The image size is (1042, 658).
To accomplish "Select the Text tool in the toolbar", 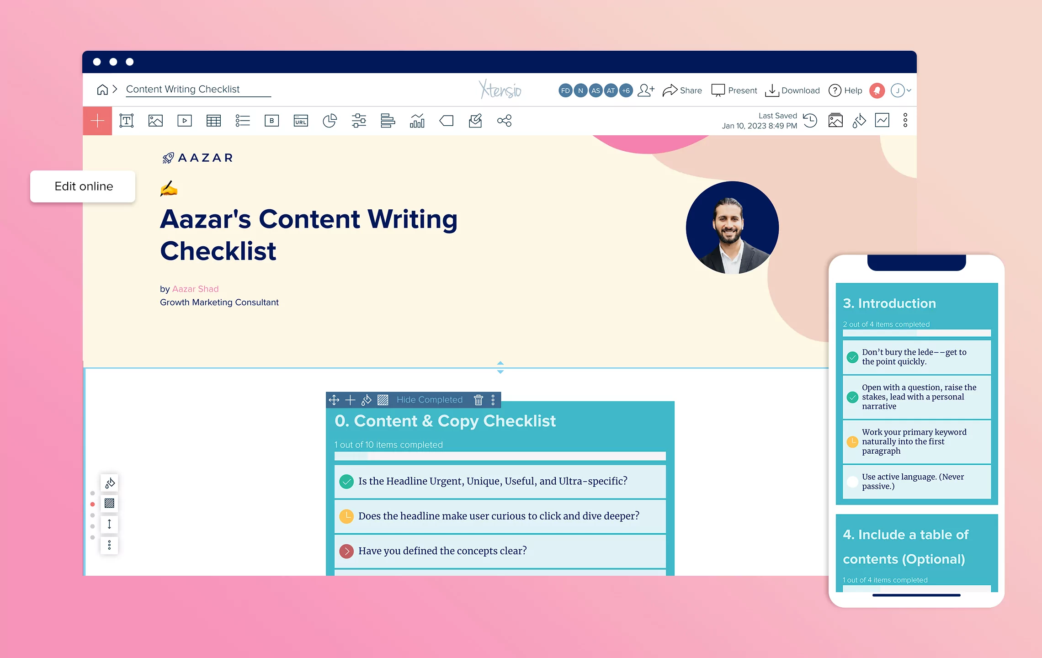I will pyautogui.click(x=127, y=121).
